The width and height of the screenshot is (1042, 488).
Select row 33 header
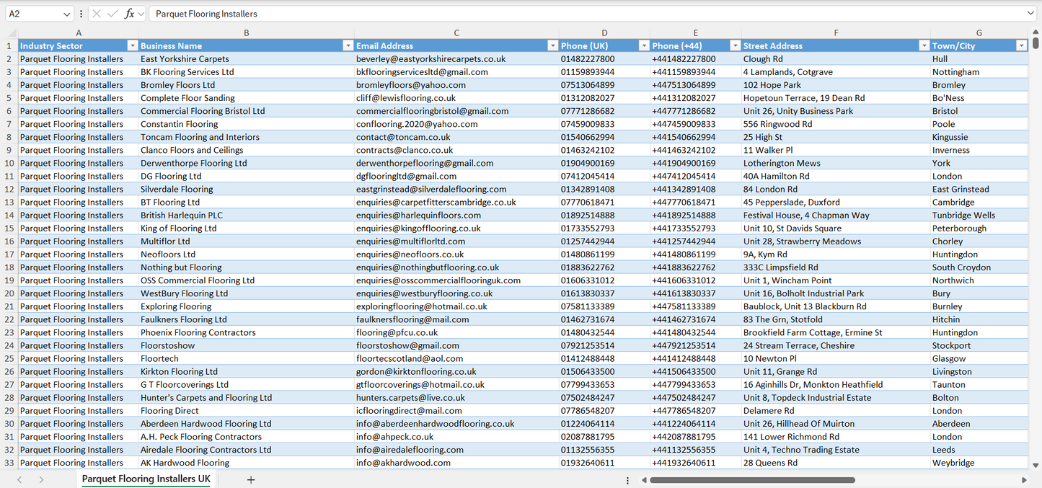point(9,463)
